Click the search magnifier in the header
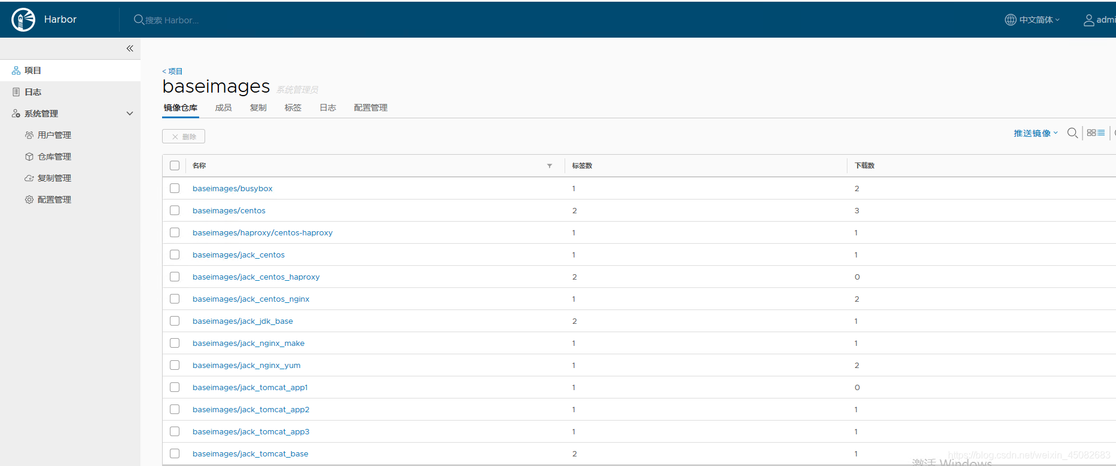 [x=139, y=20]
